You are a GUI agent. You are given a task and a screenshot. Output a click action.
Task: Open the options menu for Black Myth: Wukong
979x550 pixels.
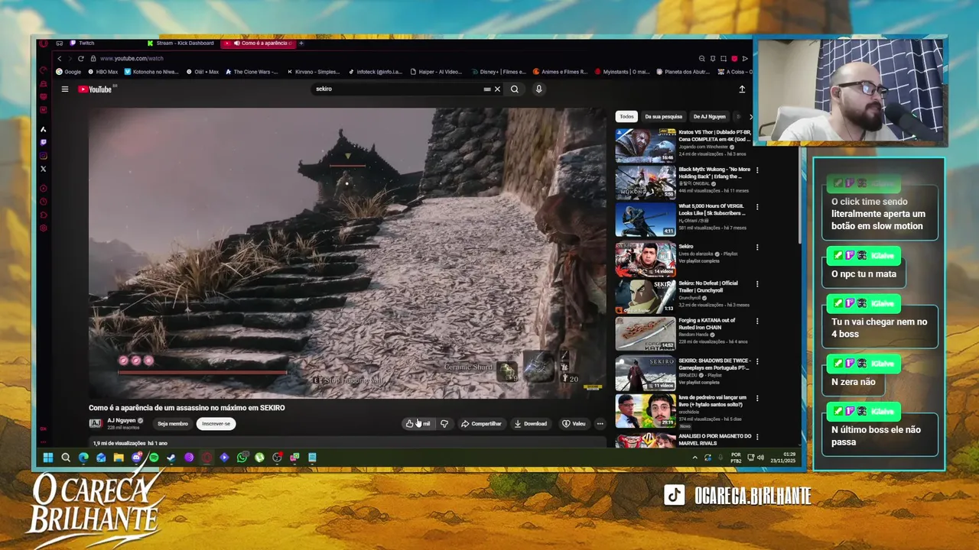(757, 170)
